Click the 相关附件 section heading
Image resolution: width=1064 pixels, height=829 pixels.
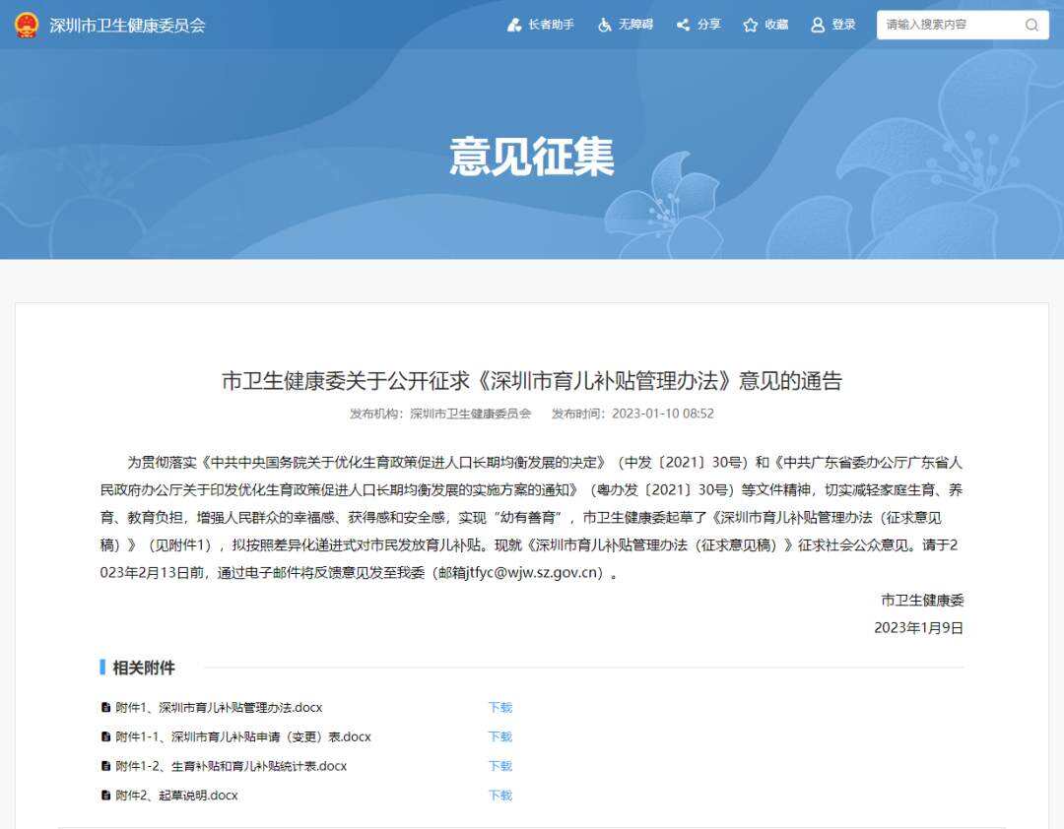(x=143, y=668)
